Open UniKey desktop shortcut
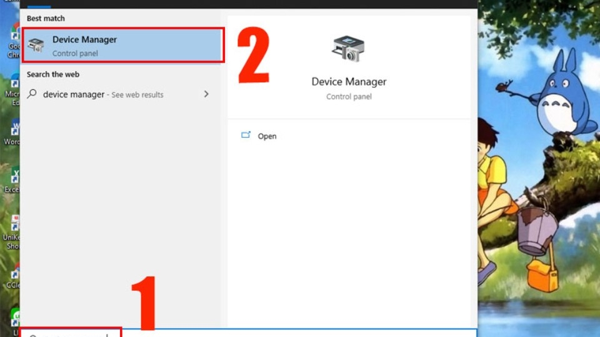Viewport: 600px width, 337px height. point(12,232)
